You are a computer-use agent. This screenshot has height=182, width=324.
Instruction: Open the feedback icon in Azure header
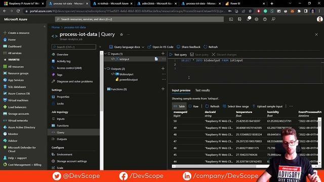pyautogui.click(x=273, y=19)
